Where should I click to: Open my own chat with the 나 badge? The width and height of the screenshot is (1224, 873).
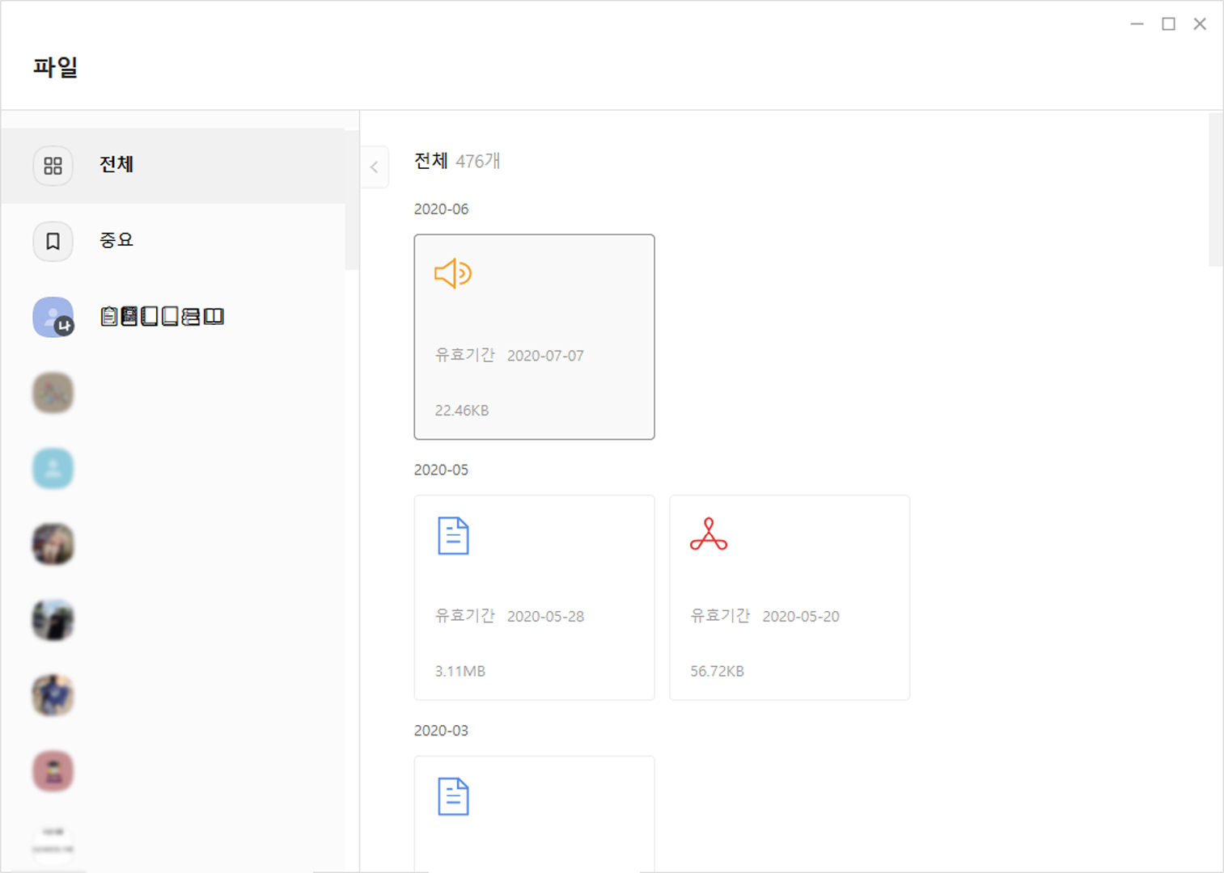[53, 317]
